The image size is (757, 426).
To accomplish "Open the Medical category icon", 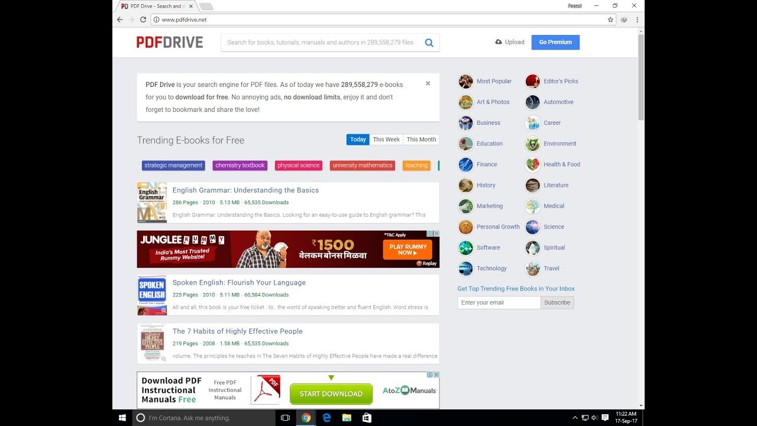I will click(x=532, y=206).
